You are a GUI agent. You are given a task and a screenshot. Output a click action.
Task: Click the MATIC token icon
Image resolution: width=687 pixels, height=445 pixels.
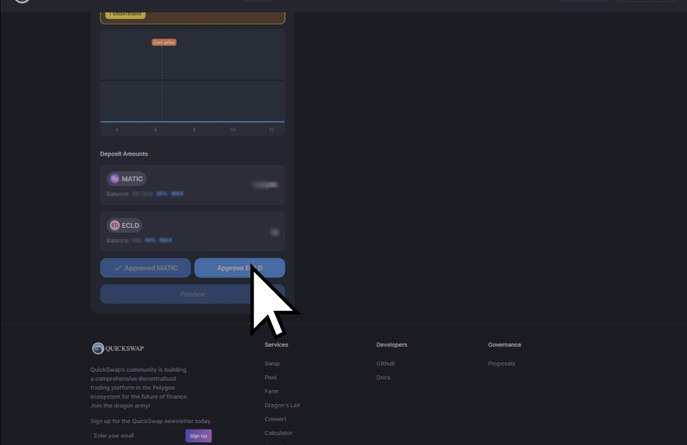coord(114,179)
